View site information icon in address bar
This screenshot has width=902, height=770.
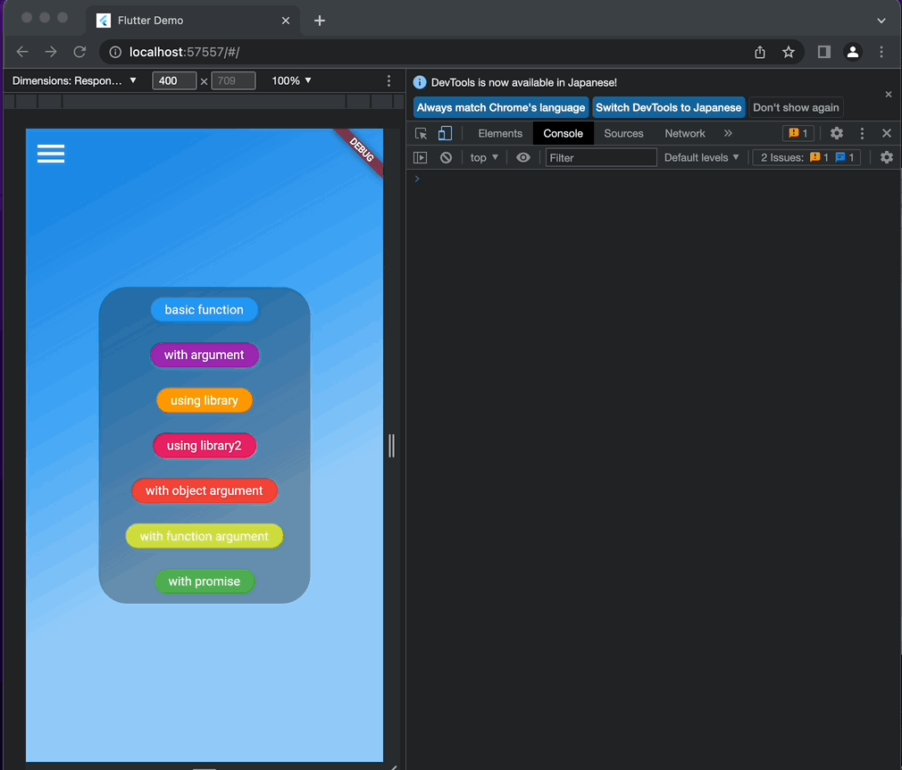115,53
